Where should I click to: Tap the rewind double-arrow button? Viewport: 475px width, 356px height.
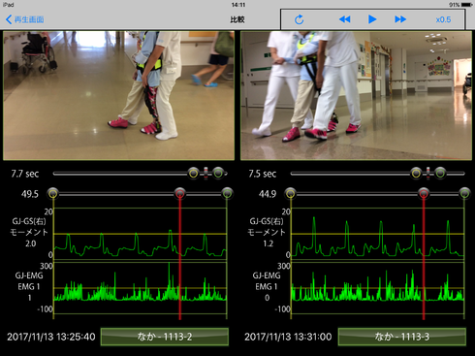[x=344, y=19]
